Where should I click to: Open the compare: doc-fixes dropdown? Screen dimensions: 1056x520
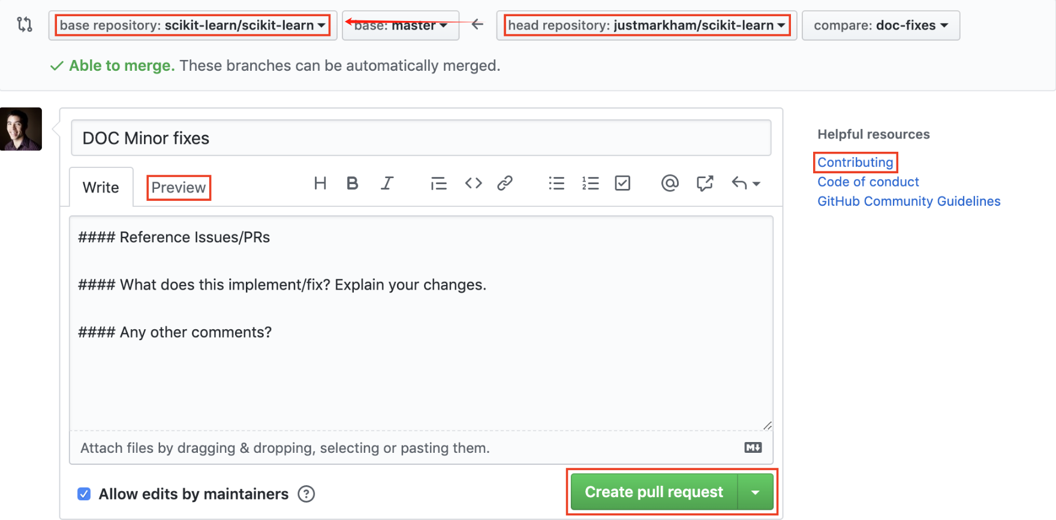[x=881, y=25]
